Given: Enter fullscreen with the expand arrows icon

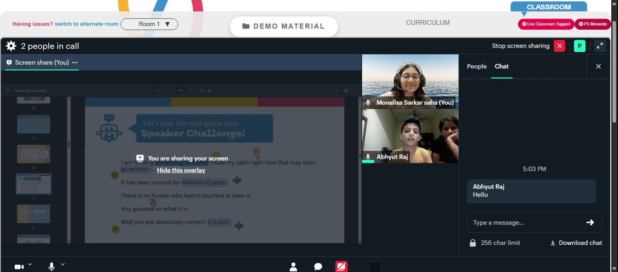Looking at the screenshot, I should (x=599, y=46).
